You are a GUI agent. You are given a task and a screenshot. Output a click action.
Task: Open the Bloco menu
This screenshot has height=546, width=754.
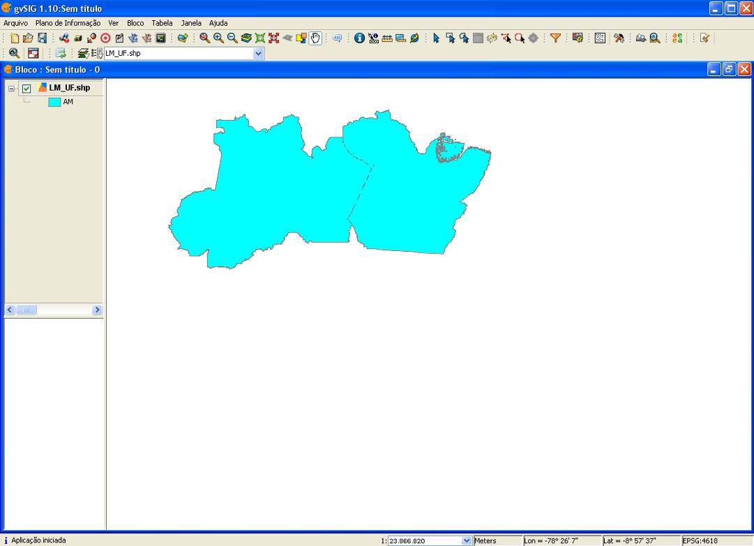135,23
